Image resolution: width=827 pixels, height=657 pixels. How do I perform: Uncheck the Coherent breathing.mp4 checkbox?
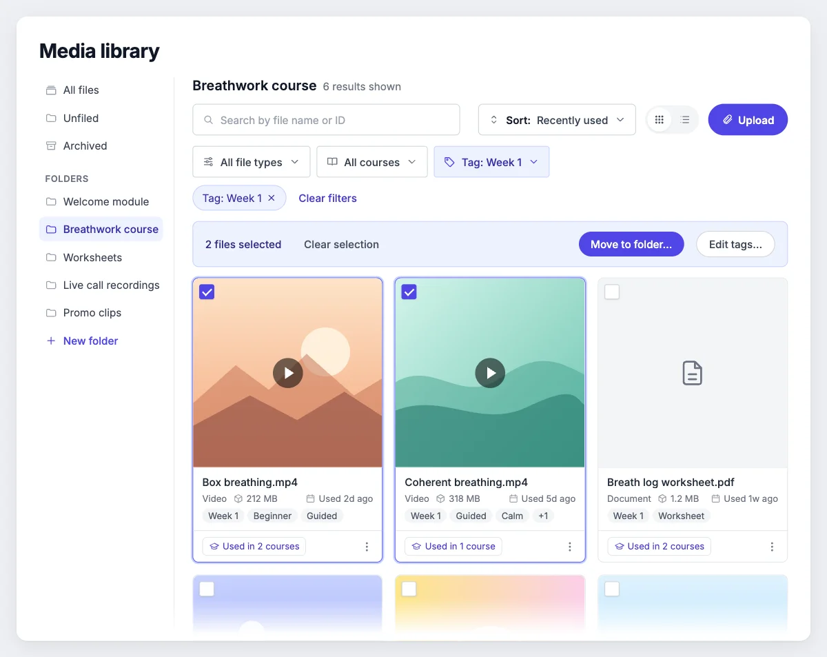409,292
